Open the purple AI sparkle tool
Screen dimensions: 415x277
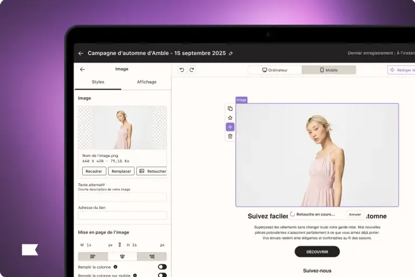pyautogui.click(x=230, y=127)
